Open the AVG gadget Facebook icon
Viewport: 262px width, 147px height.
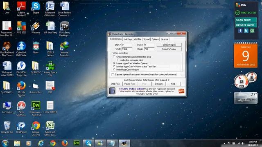240,31
